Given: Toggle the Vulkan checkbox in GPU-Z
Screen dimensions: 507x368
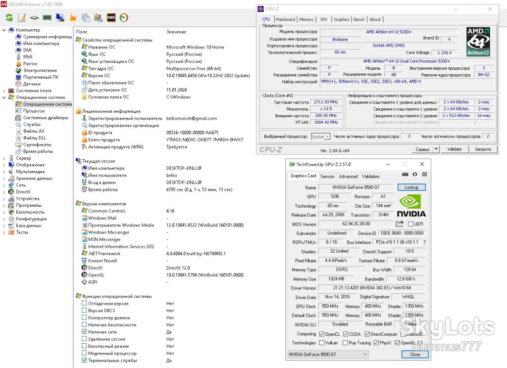Looking at the screenshot, I should 322,343.
